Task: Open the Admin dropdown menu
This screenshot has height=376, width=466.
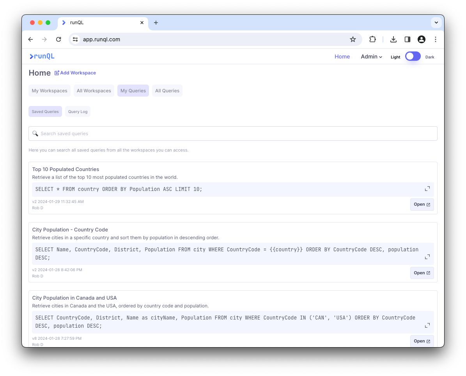Action: (x=371, y=56)
